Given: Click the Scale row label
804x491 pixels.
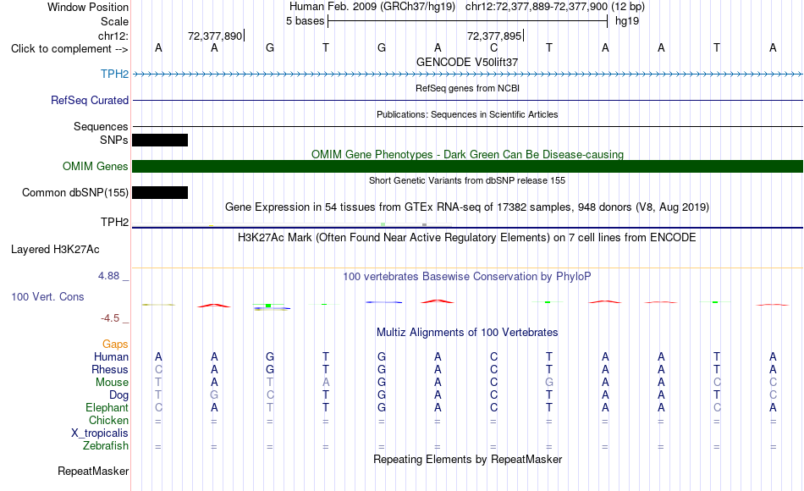Looking at the screenshot, I should pyautogui.click(x=114, y=21).
